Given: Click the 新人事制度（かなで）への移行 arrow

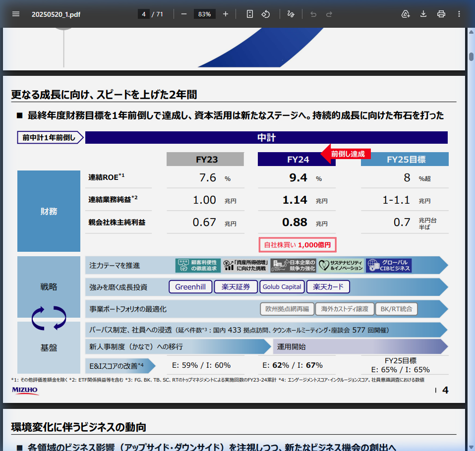Looking at the screenshot, I should pyautogui.click(x=178, y=346).
